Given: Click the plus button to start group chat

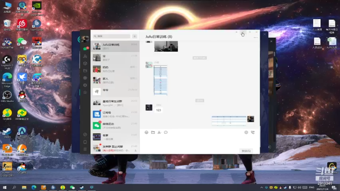Looking at the screenshot, I should (x=135, y=36).
